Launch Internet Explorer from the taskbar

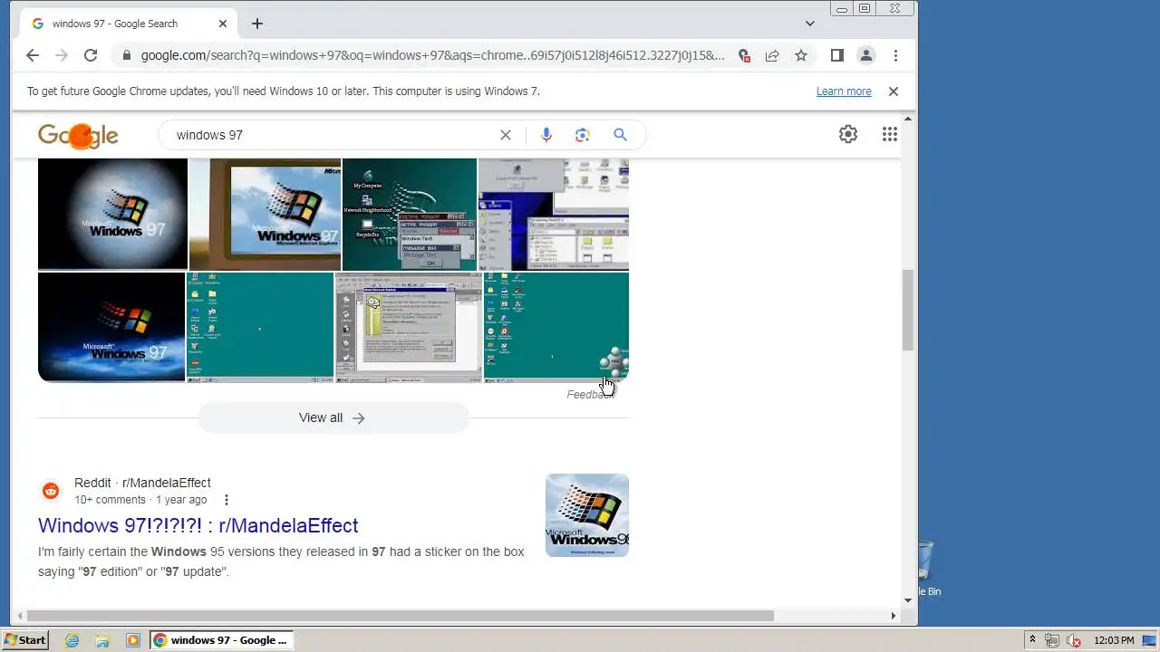(x=72, y=640)
